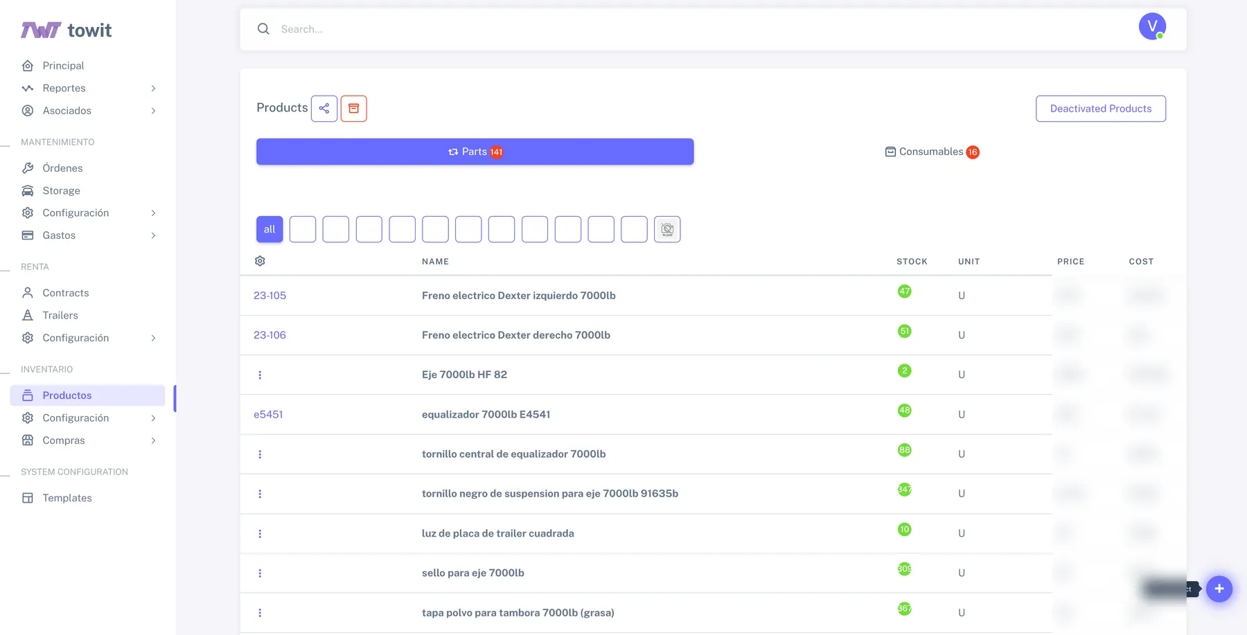Open the user avatar menu
Image resolution: width=1247 pixels, height=635 pixels.
point(1152,26)
